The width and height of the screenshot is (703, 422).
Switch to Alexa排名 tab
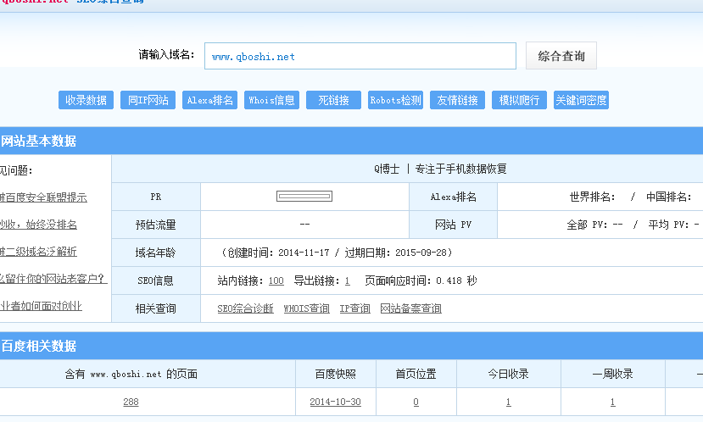point(209,100)
